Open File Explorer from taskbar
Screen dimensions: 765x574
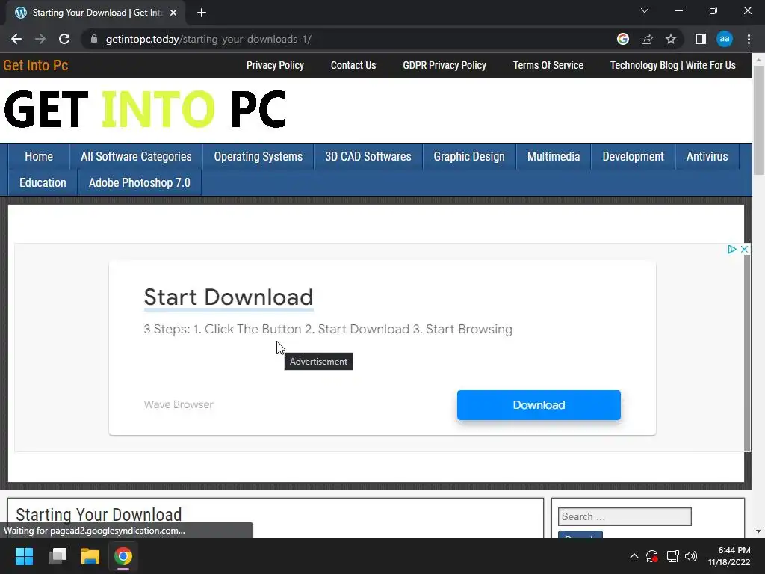(90, 556)
